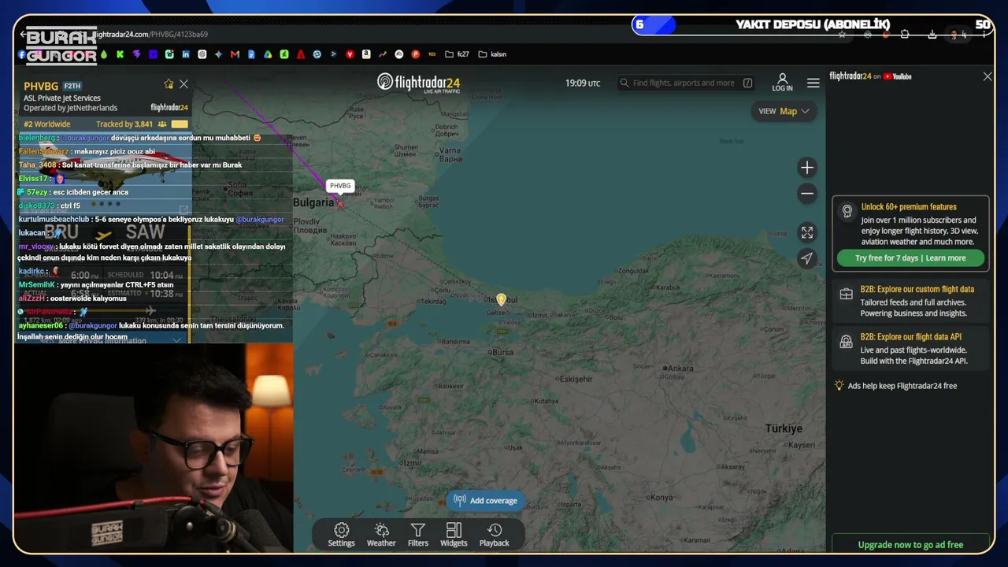Image resolution: width=1008 pixels, height=567 pixels.
Task: Open the fc27 bookmarks folder
Action: pos(457,54)
